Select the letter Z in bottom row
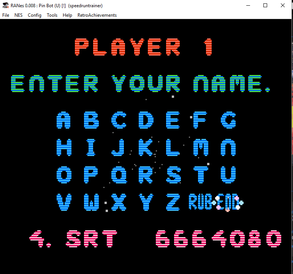This screenshot has height=274, width=293. pos(173,202)
